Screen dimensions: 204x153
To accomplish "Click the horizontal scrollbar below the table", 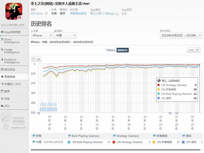I will click(115, 150).
